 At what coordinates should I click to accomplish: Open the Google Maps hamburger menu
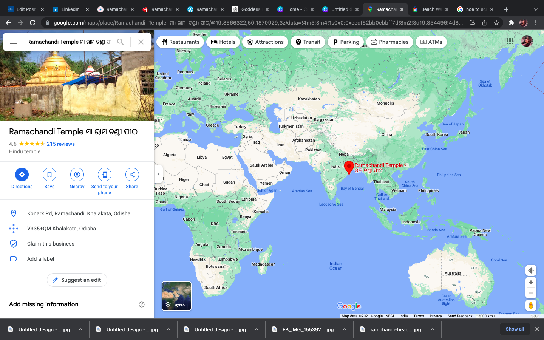14,42
